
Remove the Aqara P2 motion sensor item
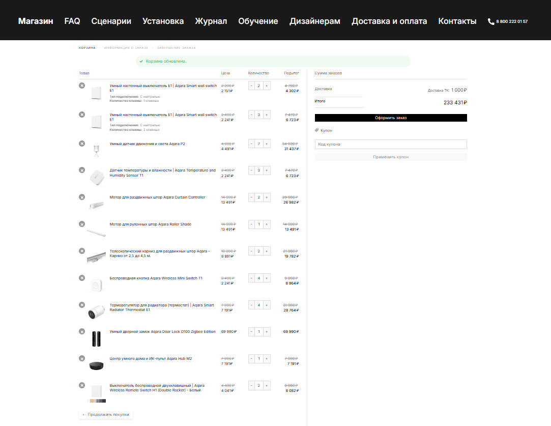point(82,144)
